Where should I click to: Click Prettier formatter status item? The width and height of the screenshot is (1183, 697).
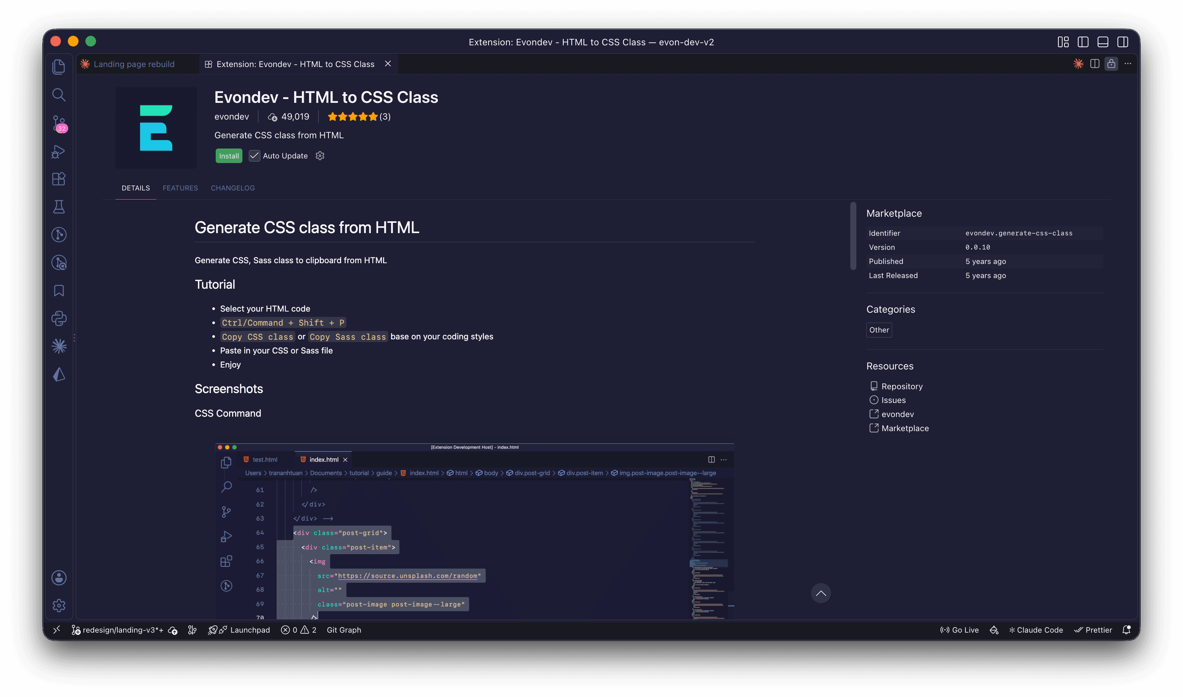pos(1093,630)
